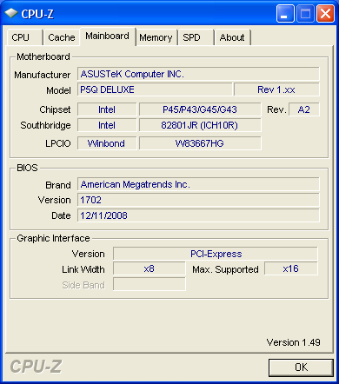
Task: Close the CPU-Z window
Action: (x=325, y=14)
